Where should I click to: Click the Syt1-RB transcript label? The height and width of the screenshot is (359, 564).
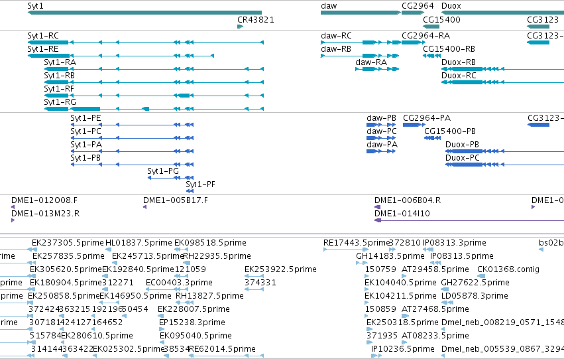(60, 76)
